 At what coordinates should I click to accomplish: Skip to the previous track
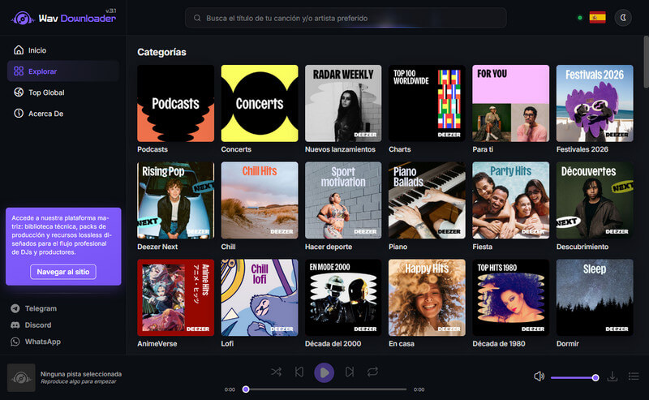click(299, 372)
